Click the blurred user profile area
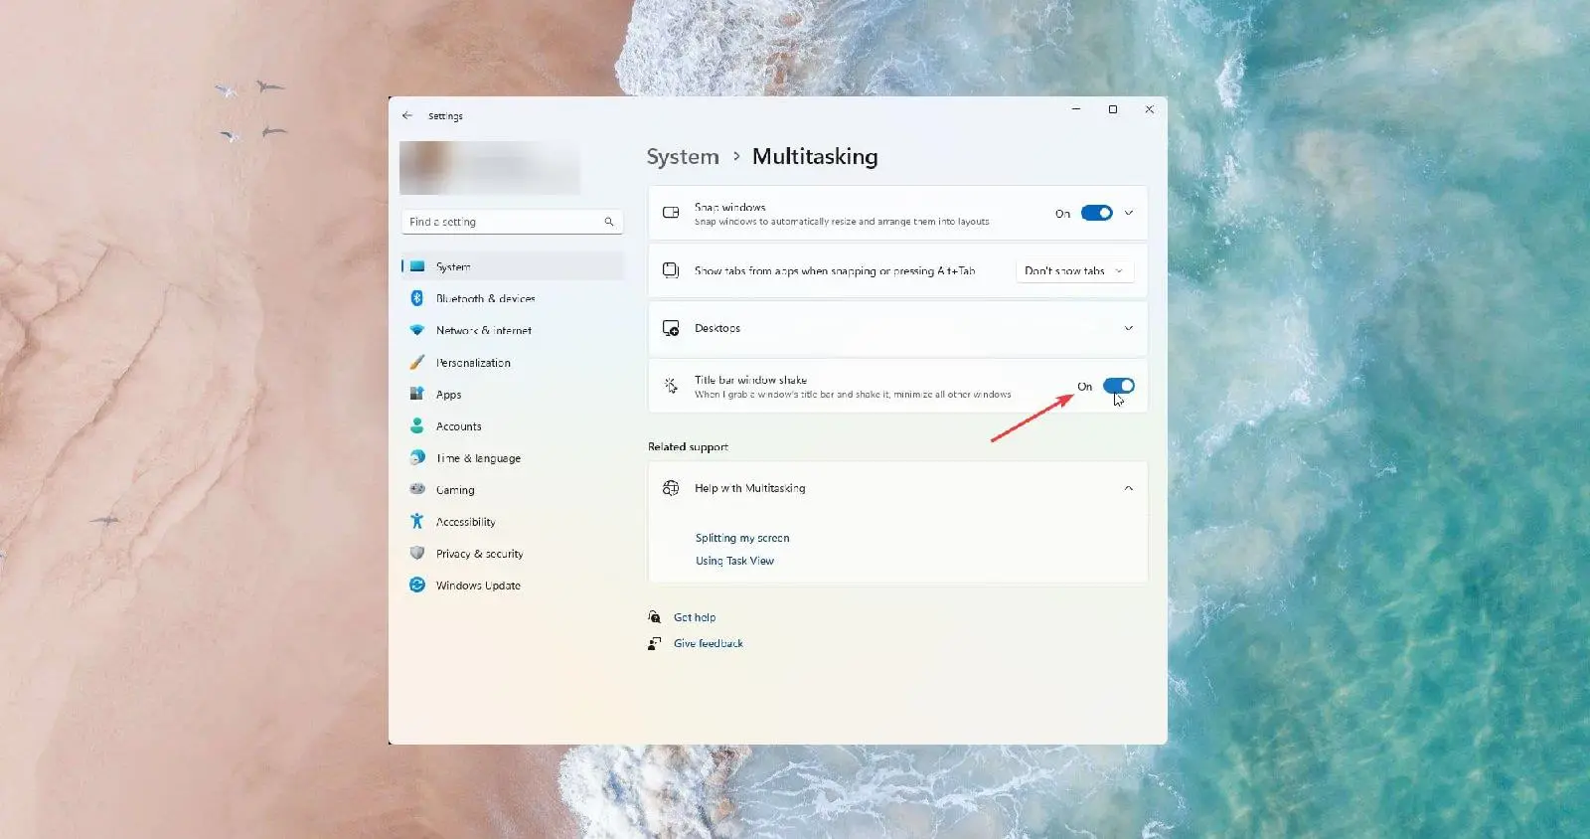The image size is (1590, 839). pos(490,167)
